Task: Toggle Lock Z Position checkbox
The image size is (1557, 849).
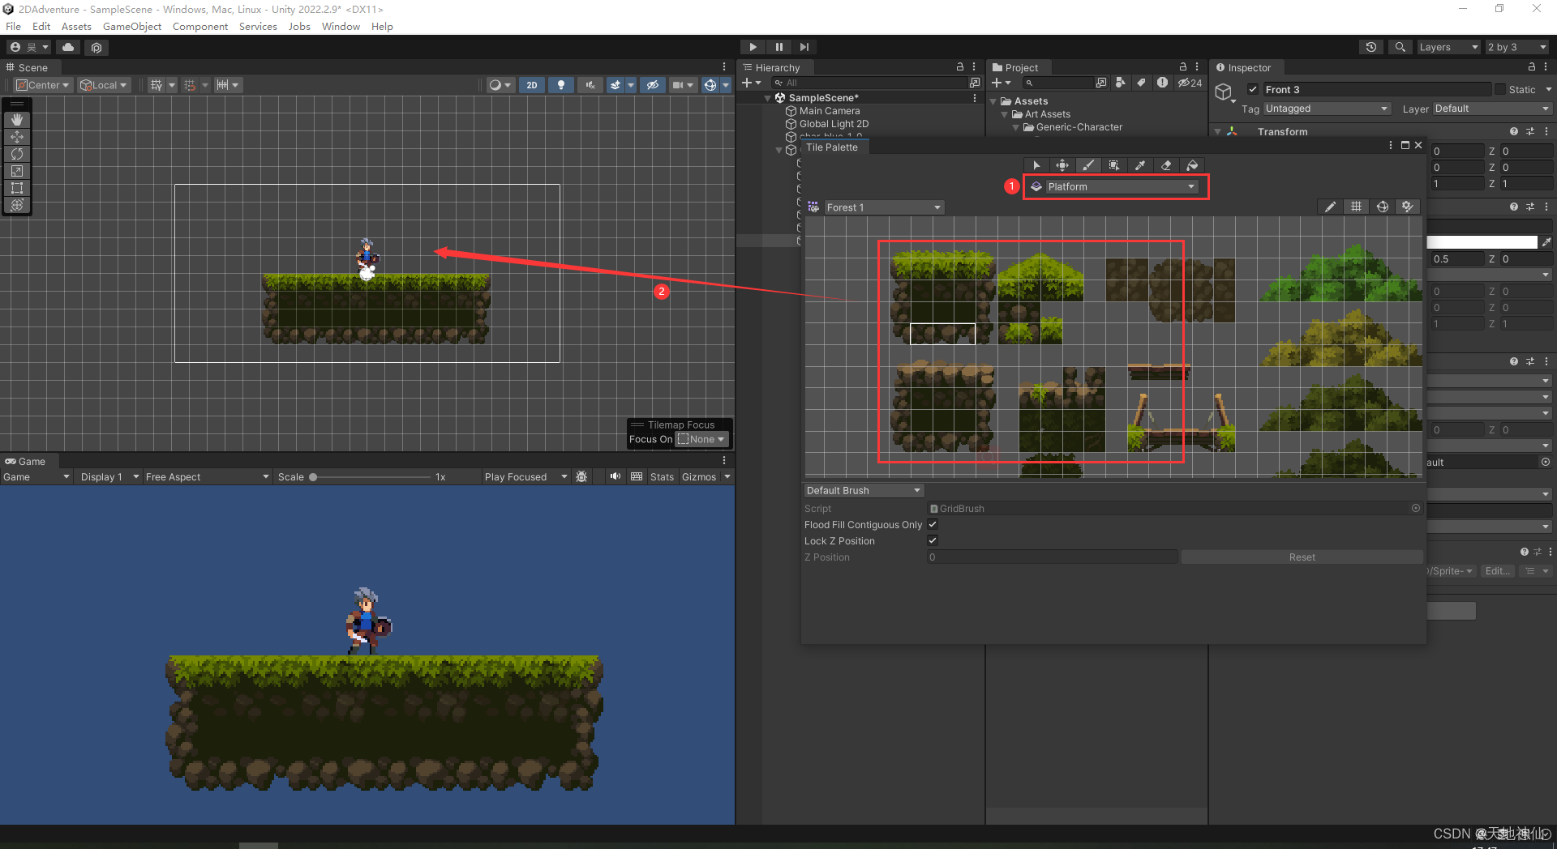Action: click(x=933, y=540)
